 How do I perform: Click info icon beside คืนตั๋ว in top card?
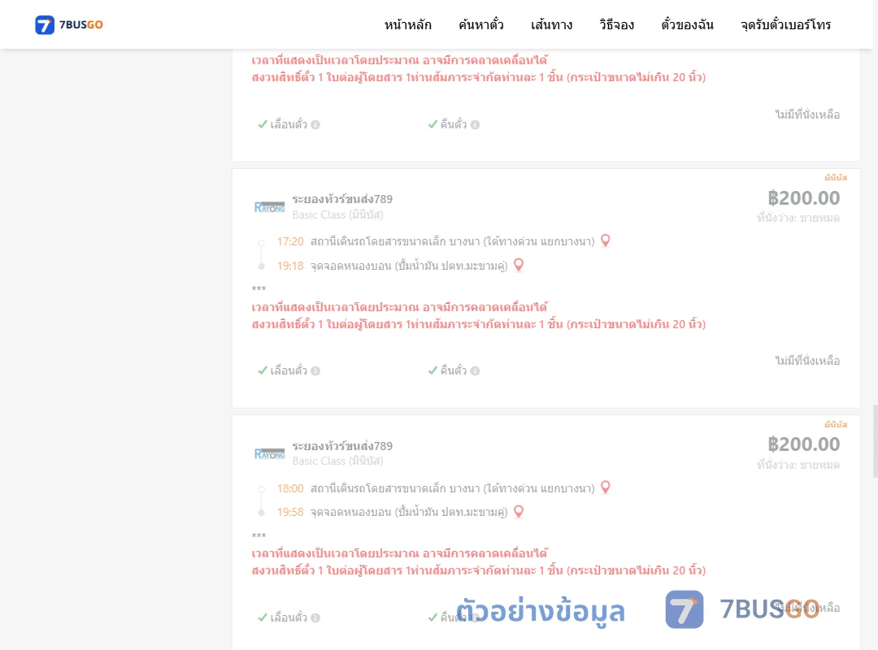click(475, 125)
